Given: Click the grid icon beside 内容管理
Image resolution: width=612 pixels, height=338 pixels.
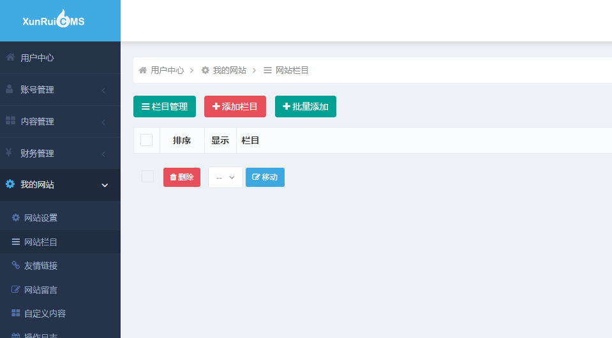Looking at the screenshot, I should (11, 121).
